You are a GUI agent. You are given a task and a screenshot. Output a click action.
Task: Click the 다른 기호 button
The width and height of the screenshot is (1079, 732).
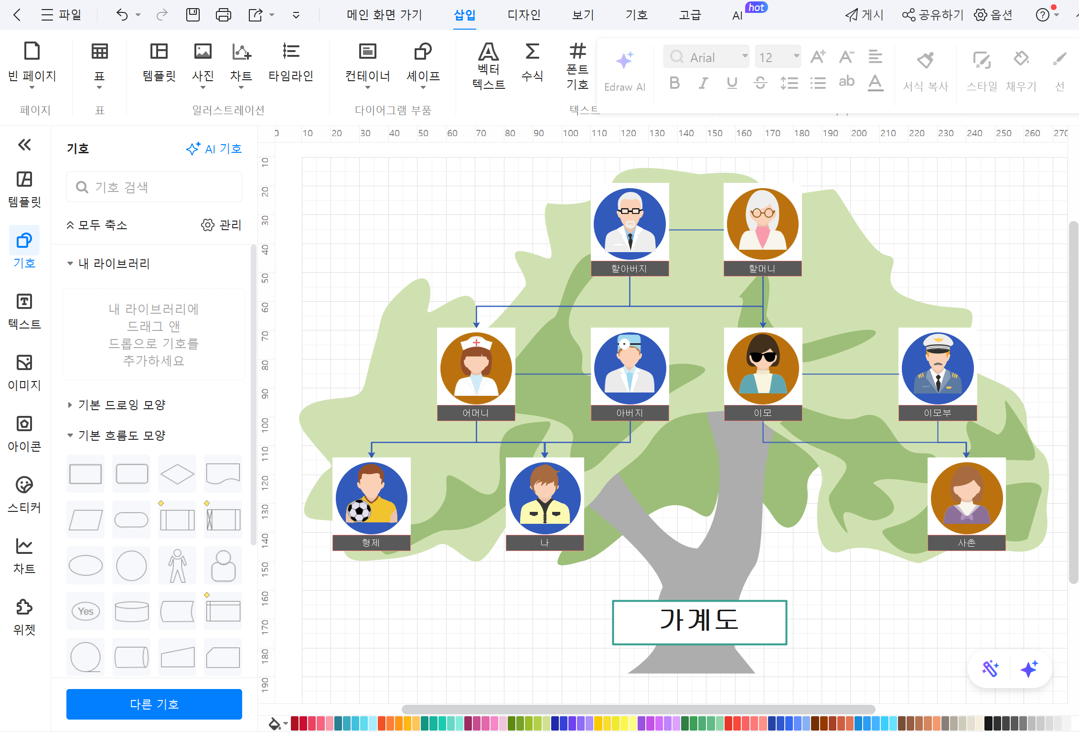click(x=154, y=704)
